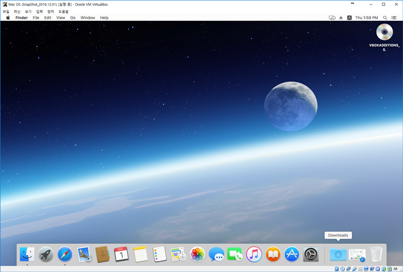Open the input source menu
Screen dimensions: 403x272
[349, 18]
